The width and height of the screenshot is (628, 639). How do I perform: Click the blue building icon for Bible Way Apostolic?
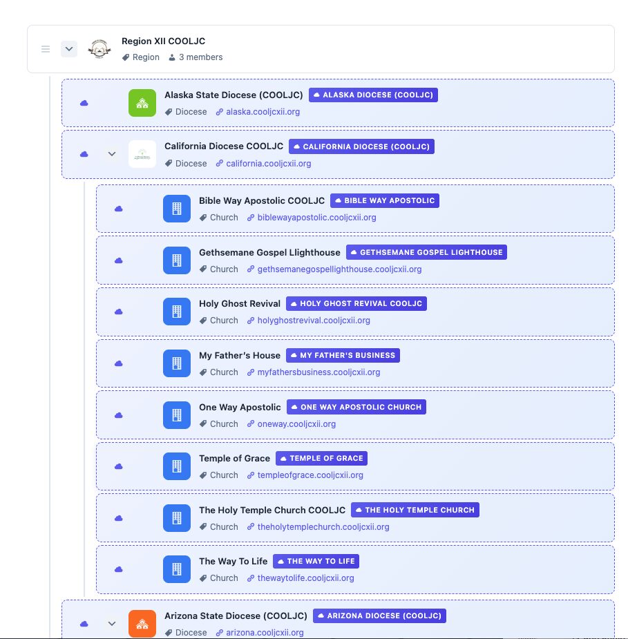point(176,209)
